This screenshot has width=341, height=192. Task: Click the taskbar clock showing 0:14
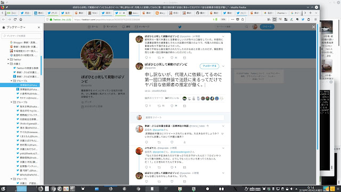[311, 189]
